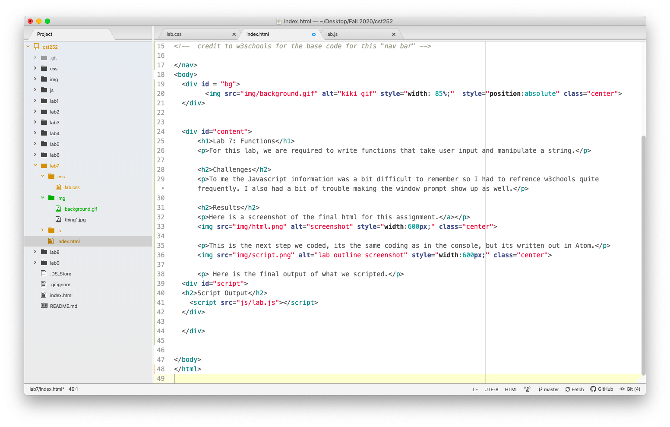Click the Fetch refresh icon in status bar
The width and height of the screenshot is (670, 427).
568,389
